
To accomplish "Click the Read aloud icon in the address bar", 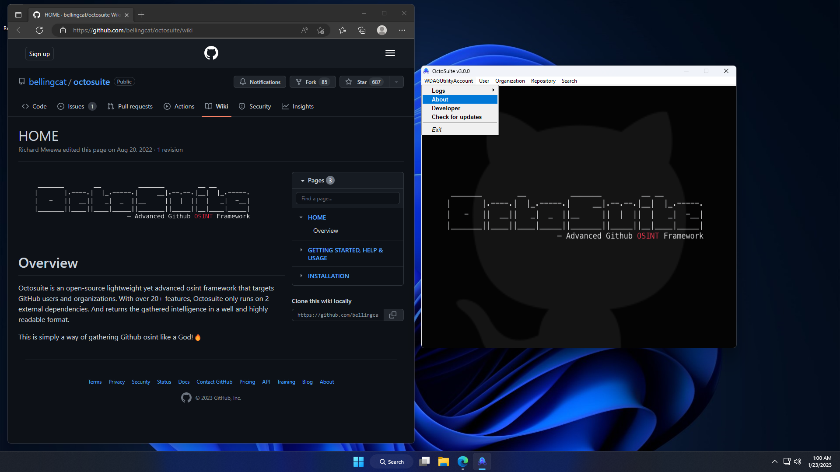I will pos(304,30).
